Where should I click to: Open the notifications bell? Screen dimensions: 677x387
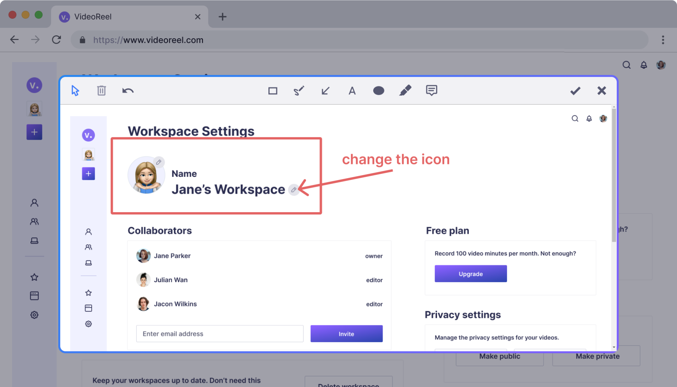[x=589, y=118]
